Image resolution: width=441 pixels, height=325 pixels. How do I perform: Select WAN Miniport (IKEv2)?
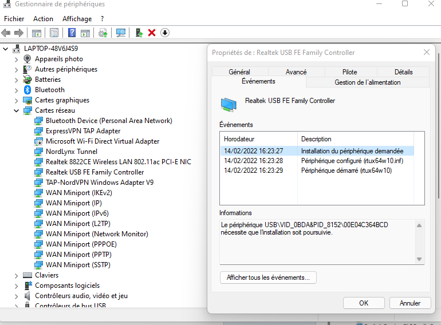pyautogui.click(x=79, y=193)
